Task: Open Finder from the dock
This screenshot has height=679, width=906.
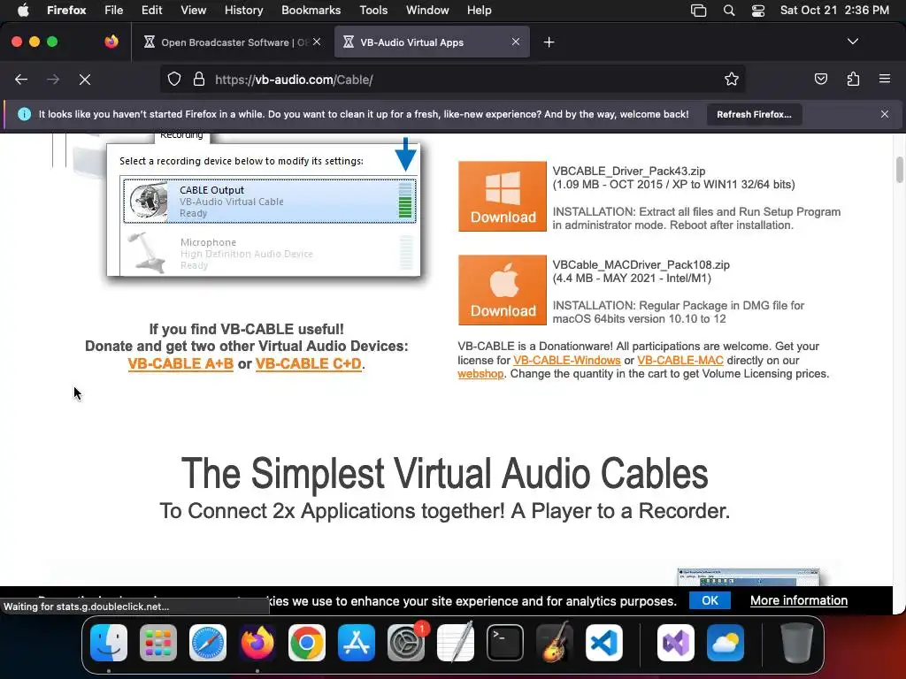Action: pos(109,643)
